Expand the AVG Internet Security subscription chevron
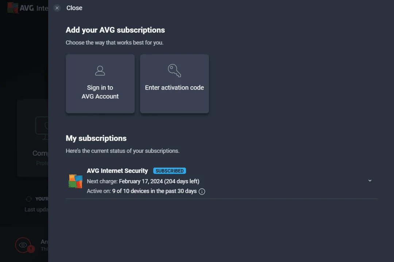The height and width of the screenshot is (262, 394). (370, 180)
